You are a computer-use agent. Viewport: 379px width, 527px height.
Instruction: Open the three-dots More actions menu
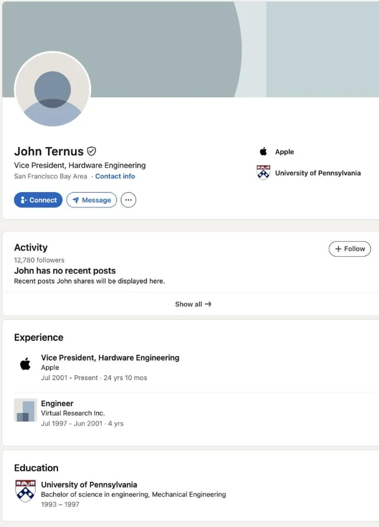[129, 200]
